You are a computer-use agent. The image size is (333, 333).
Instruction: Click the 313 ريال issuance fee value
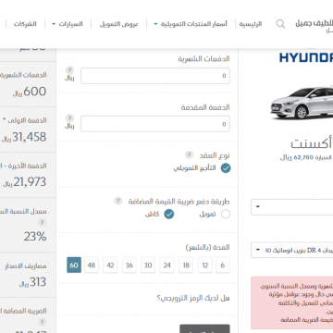click(x=32, y=282)
